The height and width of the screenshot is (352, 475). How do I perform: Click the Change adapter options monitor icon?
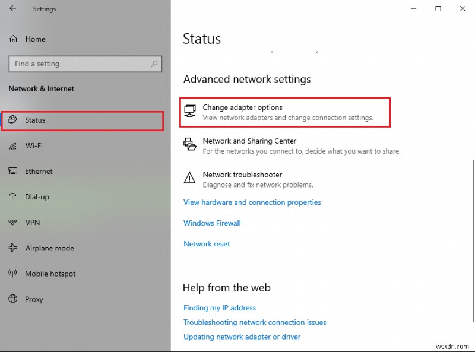191,110
